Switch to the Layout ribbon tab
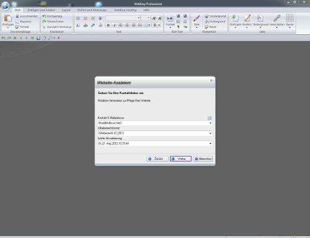The height and width of the screenshot is (238, 310). coord(66,10)
